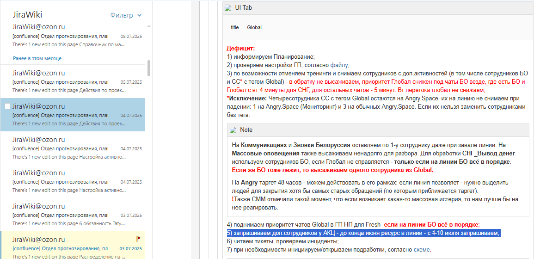
Task: Select the highlighted email Действия по проек 04.07.2025
Action: coord(73,115)
